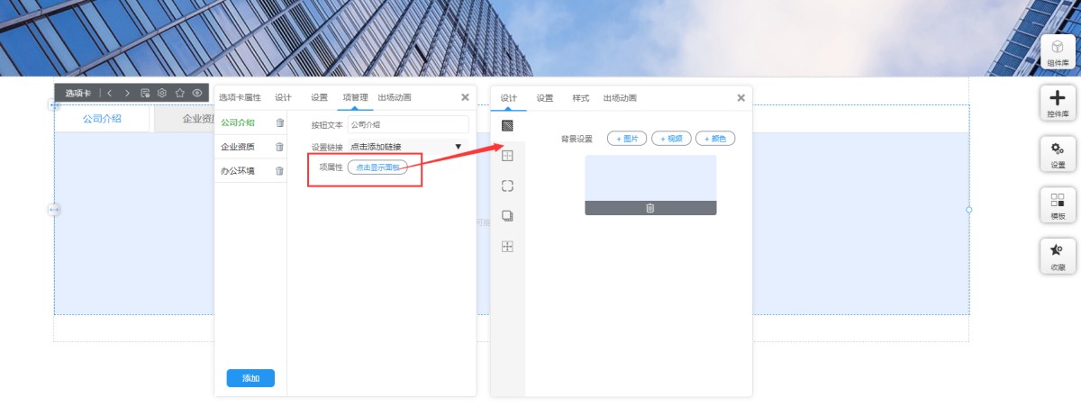Image resolution: width=1081 pixels, height=407 pixels.
Task: Switch to 出场动画 tab in right panel
Action: click(620, 98)
